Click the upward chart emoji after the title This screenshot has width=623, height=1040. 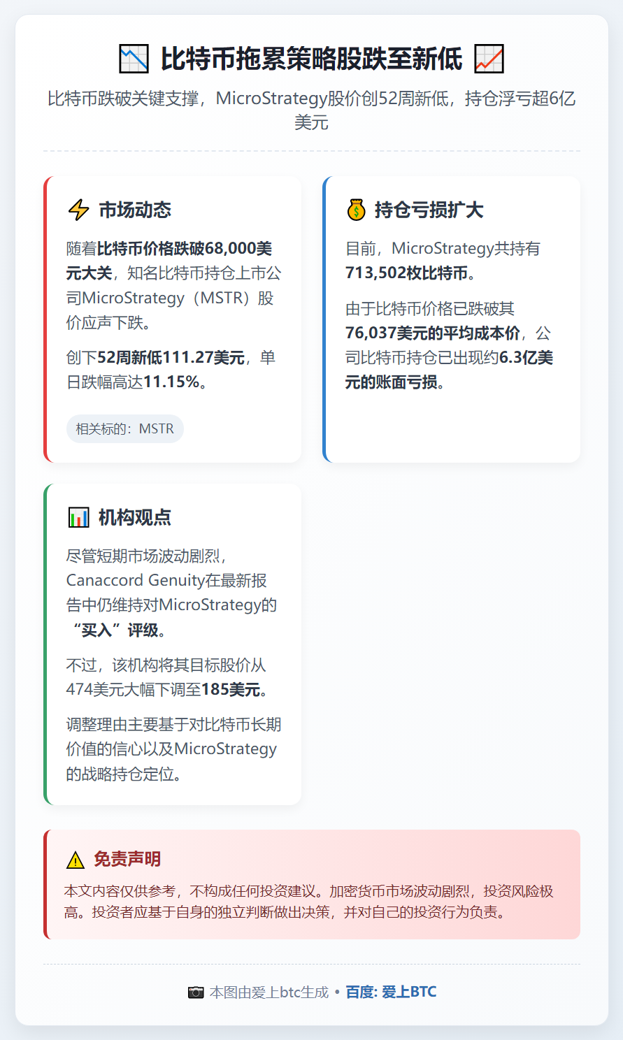click(489, 59)
